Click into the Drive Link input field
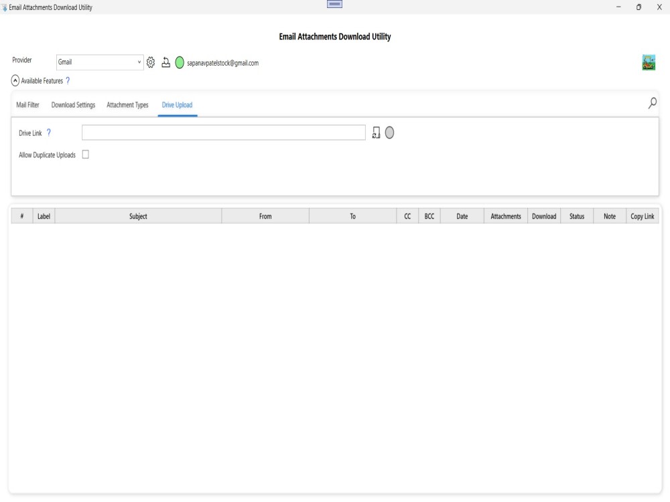The width and height of the screenshot is (670, 502). [x=224, y=133]
